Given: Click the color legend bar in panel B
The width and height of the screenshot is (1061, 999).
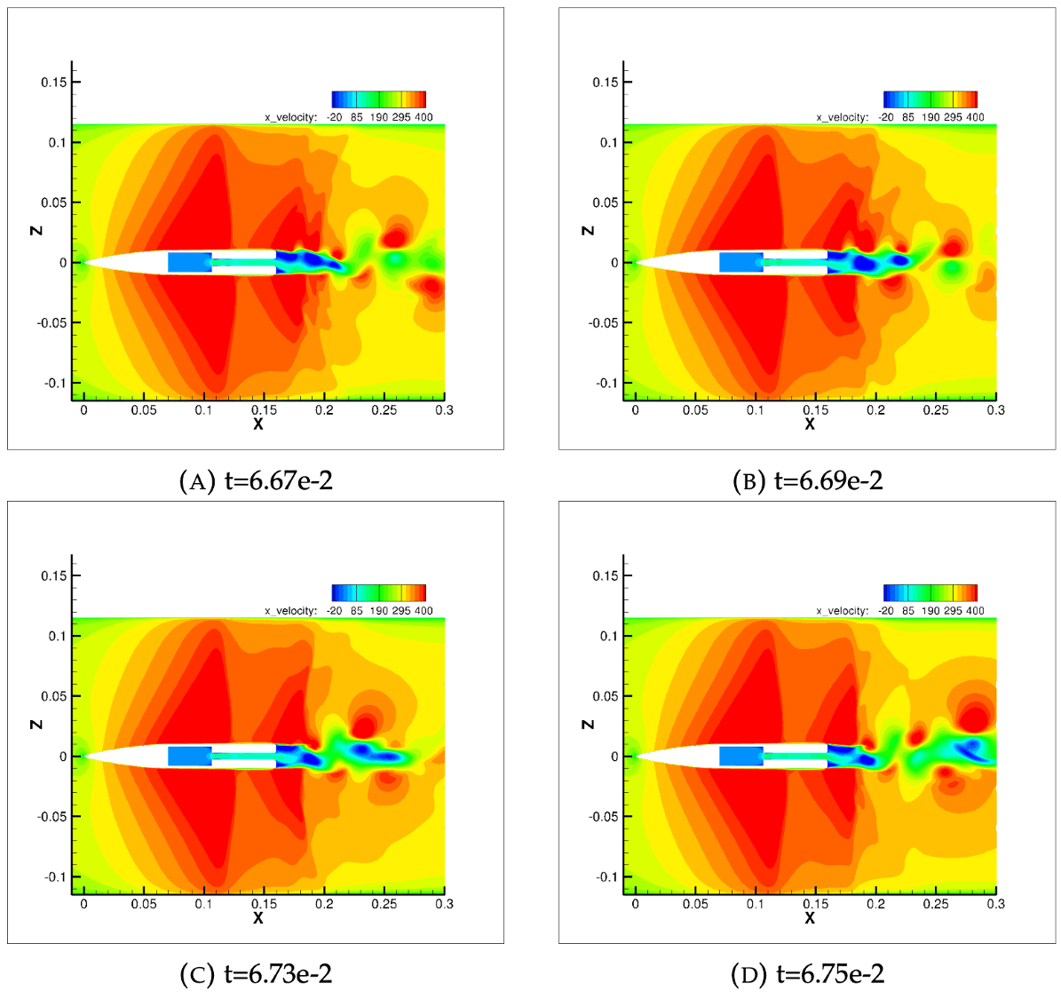Looking at the screenshot, I should 930,99.
